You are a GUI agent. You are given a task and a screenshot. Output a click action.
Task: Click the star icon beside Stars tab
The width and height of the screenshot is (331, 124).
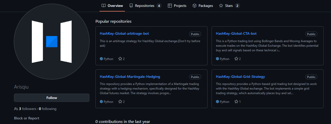[x=221, y=6]
